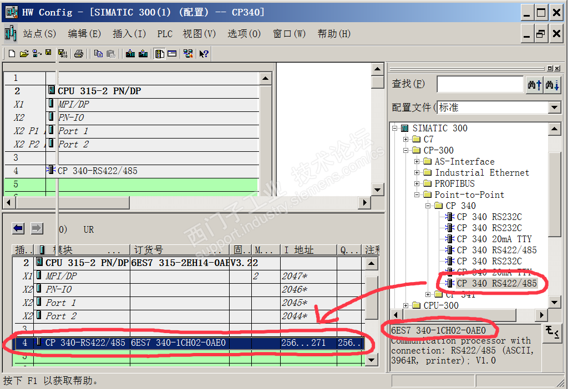Click rack view horizontal scrollbar thumb
Screen dimensions: 568x389
pyautogui.click(x=73, y=203)
